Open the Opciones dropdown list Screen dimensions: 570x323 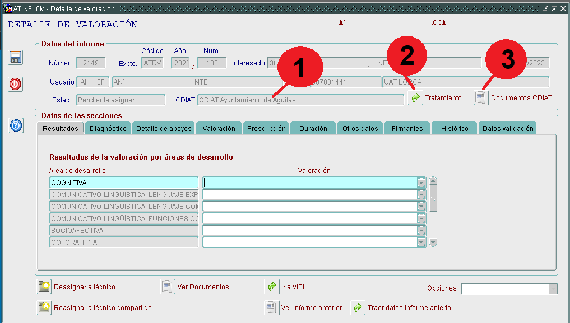coord(553,288)
